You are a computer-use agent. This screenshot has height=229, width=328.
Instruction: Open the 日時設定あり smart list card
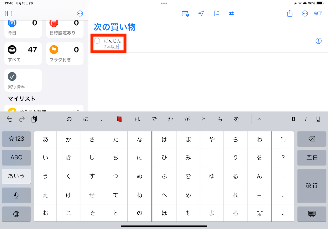click(65, 29)
